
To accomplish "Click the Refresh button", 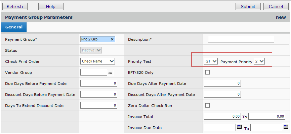I will pos(15,6).
